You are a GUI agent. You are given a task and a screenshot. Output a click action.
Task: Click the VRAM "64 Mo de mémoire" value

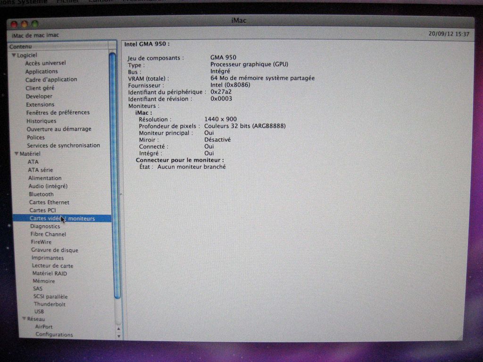pyautogui.click(x=262, y=78)
